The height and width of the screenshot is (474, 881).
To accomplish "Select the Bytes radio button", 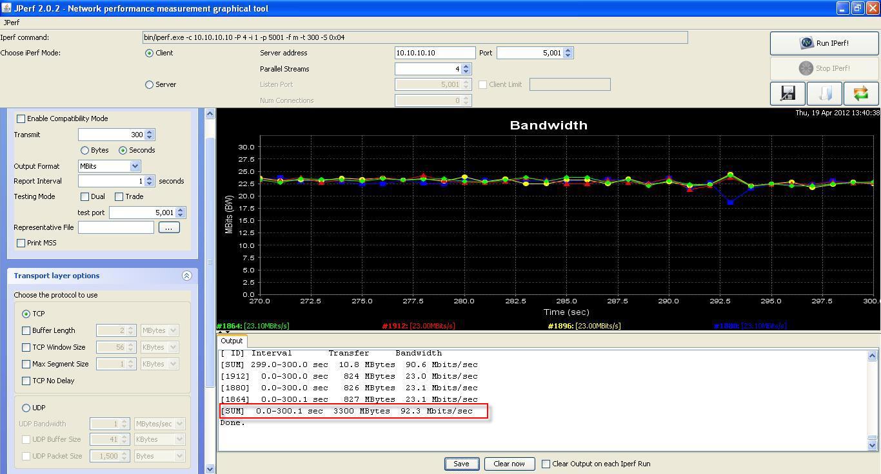I will (x=84, y=150).
